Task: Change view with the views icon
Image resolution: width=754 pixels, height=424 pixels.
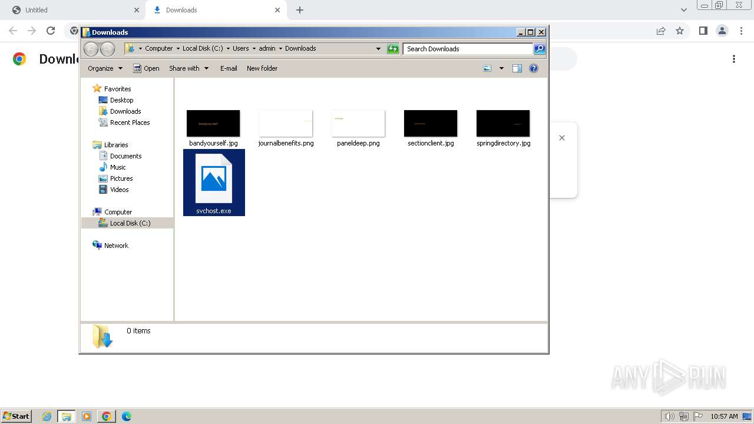Action: [x=487, y=68]
